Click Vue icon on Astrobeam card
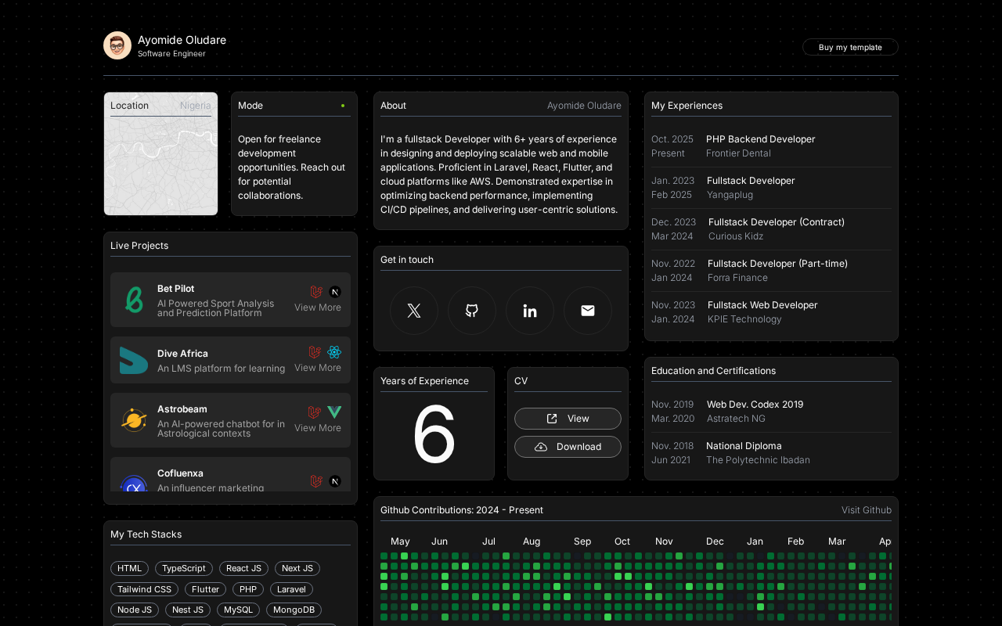Viewport: 1002px width, 626px height. click(x=334, y=412)
